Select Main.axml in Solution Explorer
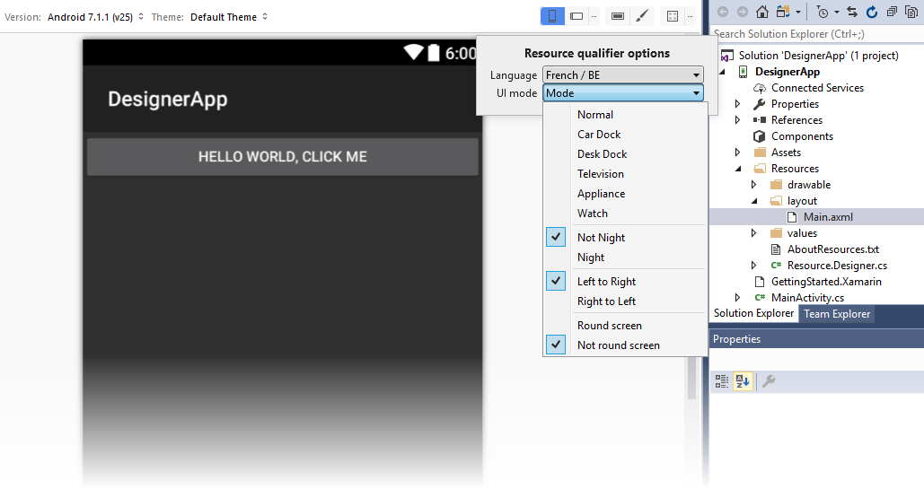 828,217
